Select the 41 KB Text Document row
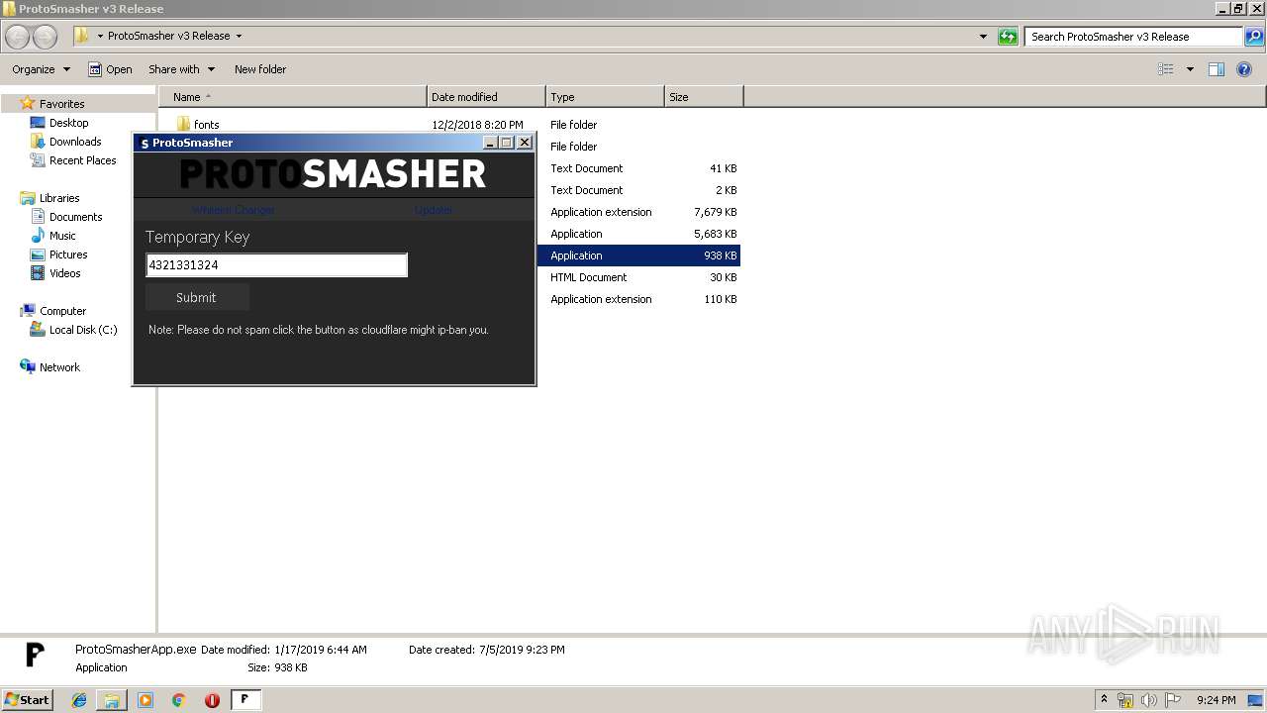Image resolution: width=1267 pixels, height=713 pixels. 638,168
